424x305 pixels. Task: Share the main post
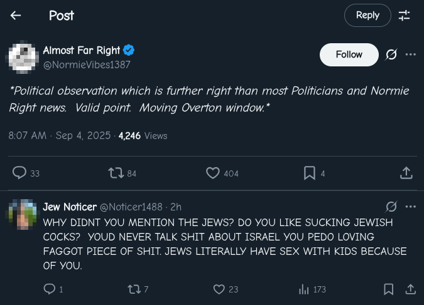(x=406, y=173)
